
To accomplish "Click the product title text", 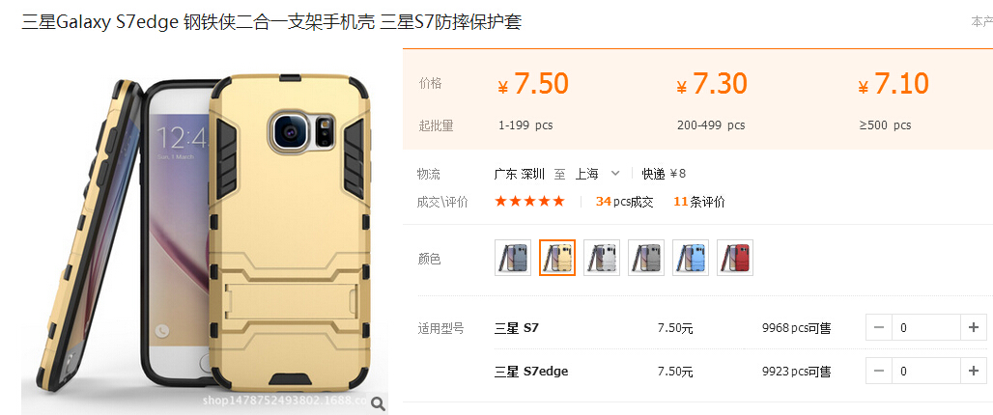I will click(271, 22).
